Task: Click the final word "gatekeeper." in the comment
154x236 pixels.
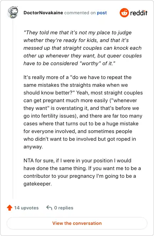Action: point(38,184)
